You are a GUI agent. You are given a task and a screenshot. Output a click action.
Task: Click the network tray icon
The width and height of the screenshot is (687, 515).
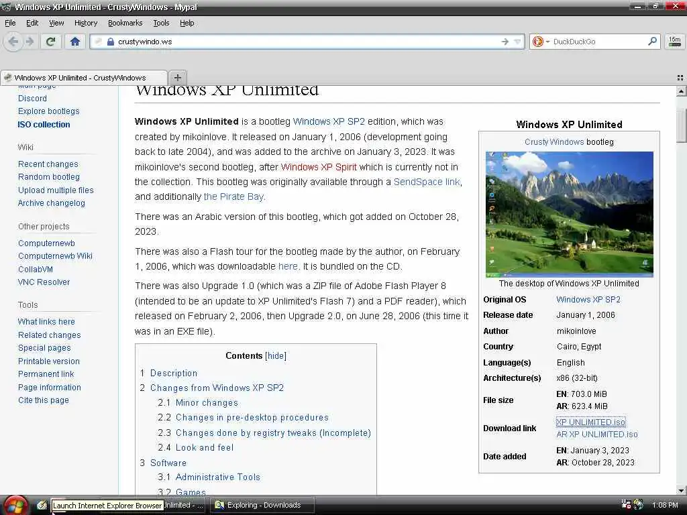627,504
